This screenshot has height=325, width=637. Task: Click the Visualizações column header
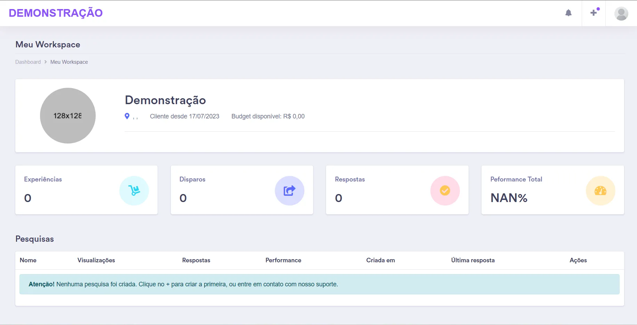(x=96, y=260)
